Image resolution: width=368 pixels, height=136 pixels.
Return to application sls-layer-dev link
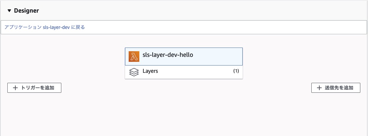[45, 27]
